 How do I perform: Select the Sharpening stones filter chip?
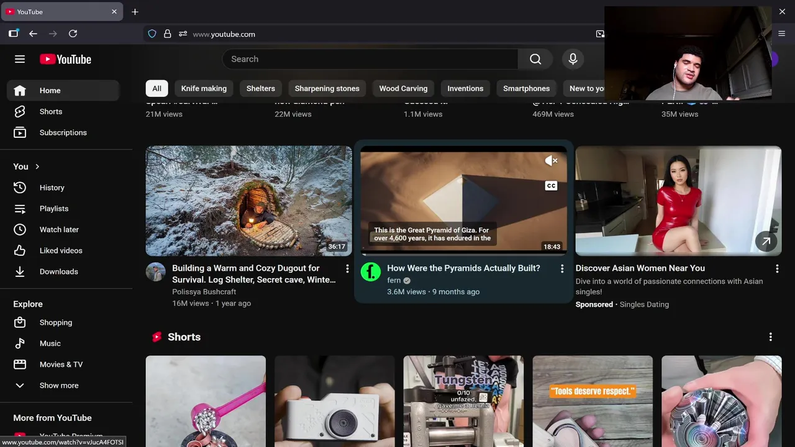[327, 88]
